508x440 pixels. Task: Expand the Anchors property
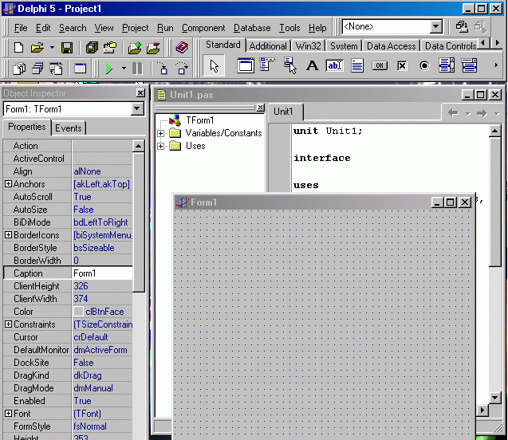pyautogui.click(x=9, y=184)
